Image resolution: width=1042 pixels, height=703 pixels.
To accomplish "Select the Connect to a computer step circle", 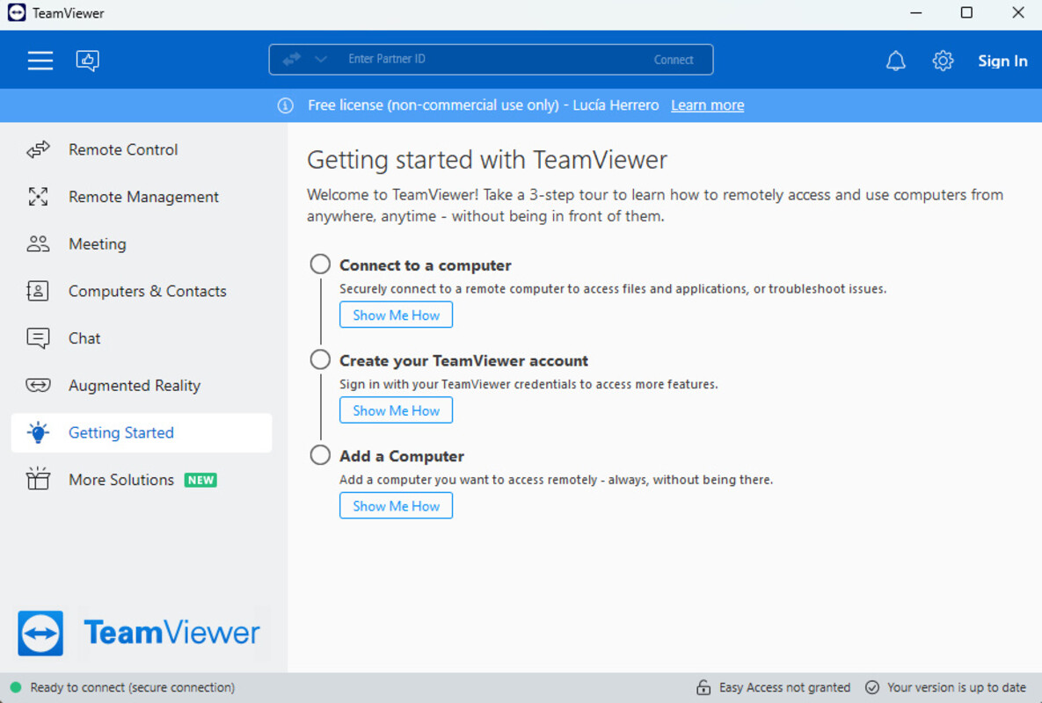I will tap(320, 265).
